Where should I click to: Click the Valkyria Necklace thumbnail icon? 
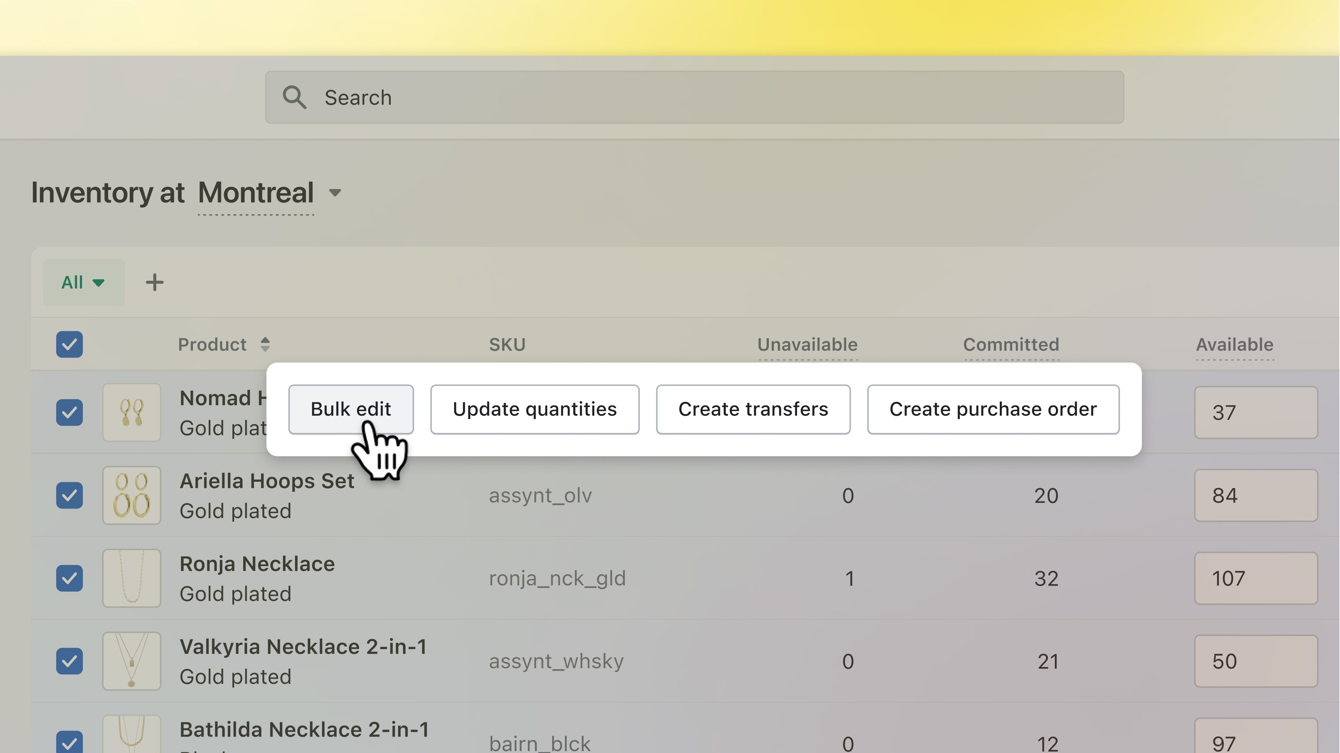[131, 661]
